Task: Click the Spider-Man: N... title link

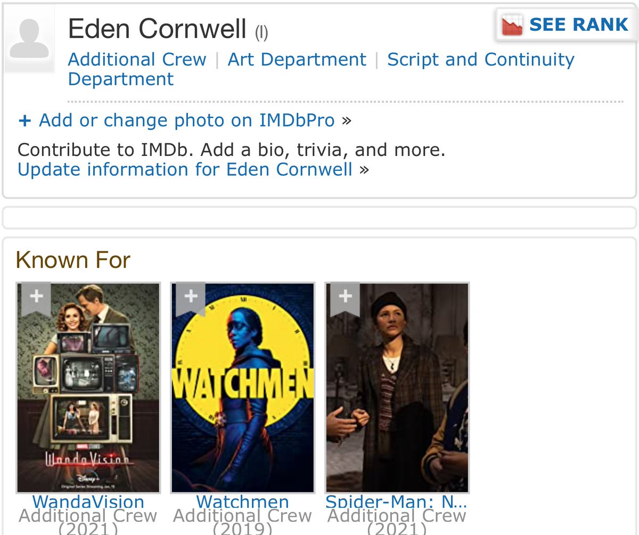Action: point(397,502)
